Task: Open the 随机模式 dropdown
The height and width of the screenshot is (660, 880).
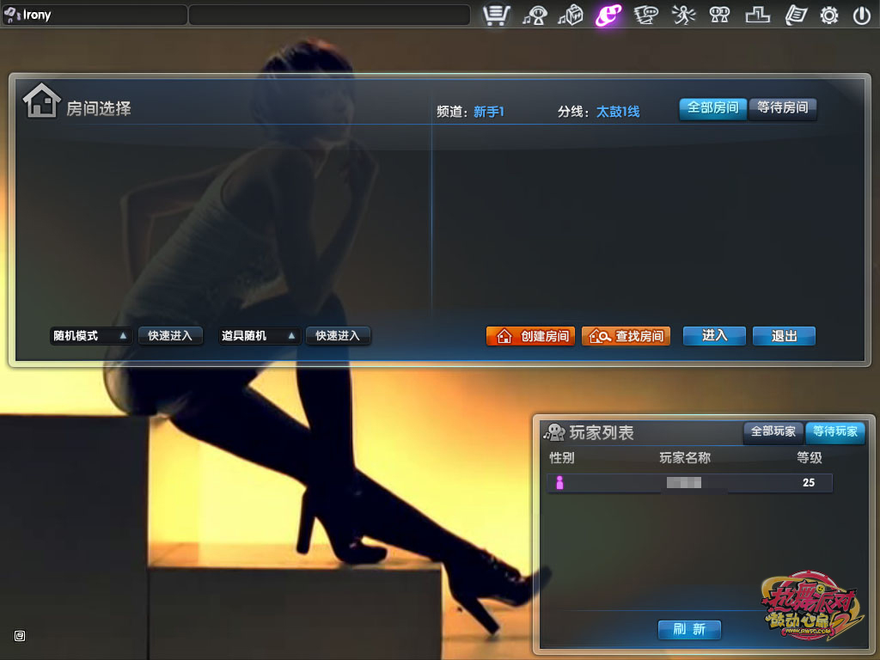Action: (x=90, y=336)
